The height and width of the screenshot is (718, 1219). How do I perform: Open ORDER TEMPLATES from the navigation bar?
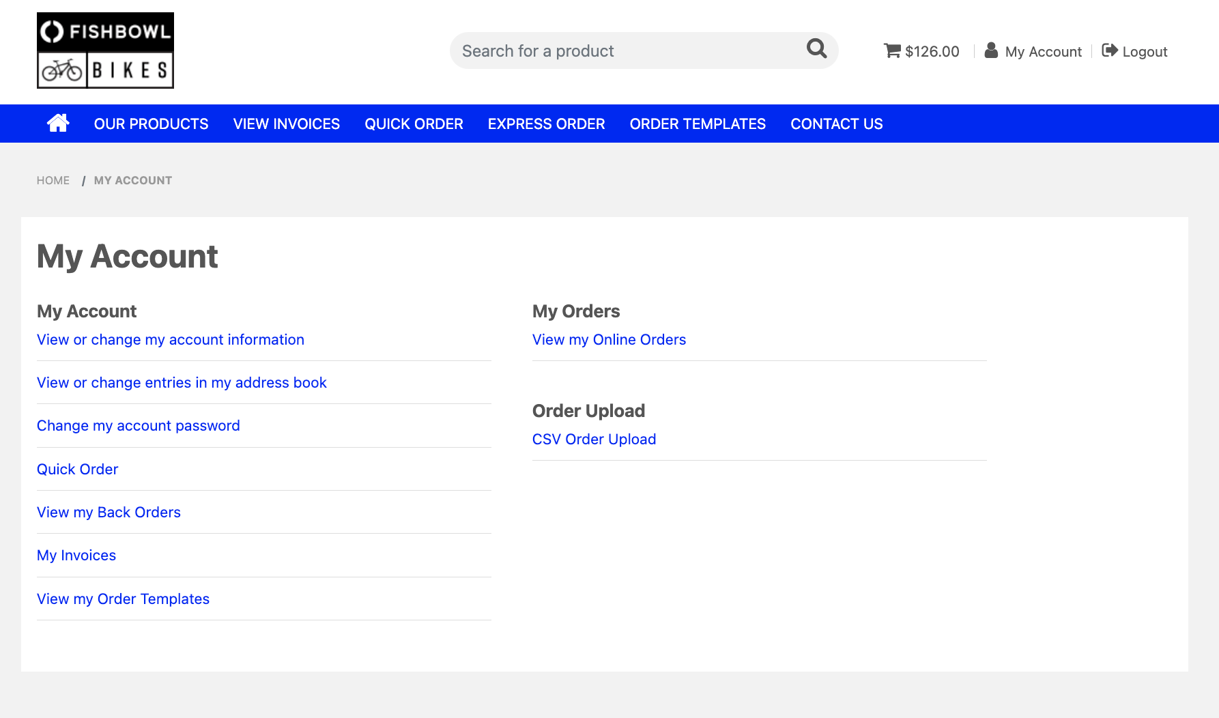(x=698, y=124)
